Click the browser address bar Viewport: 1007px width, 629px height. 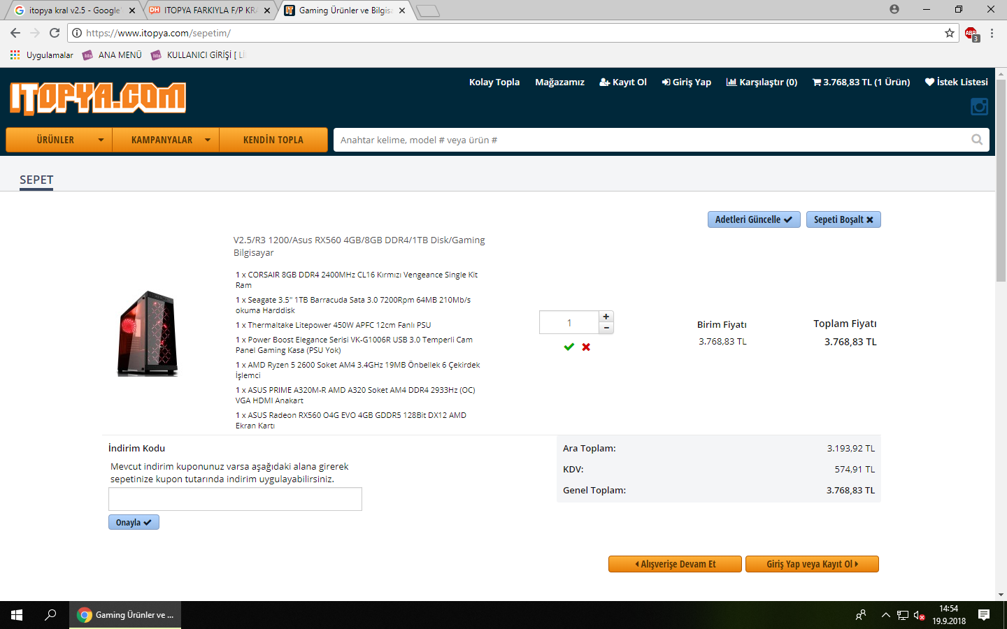(514, 33)
